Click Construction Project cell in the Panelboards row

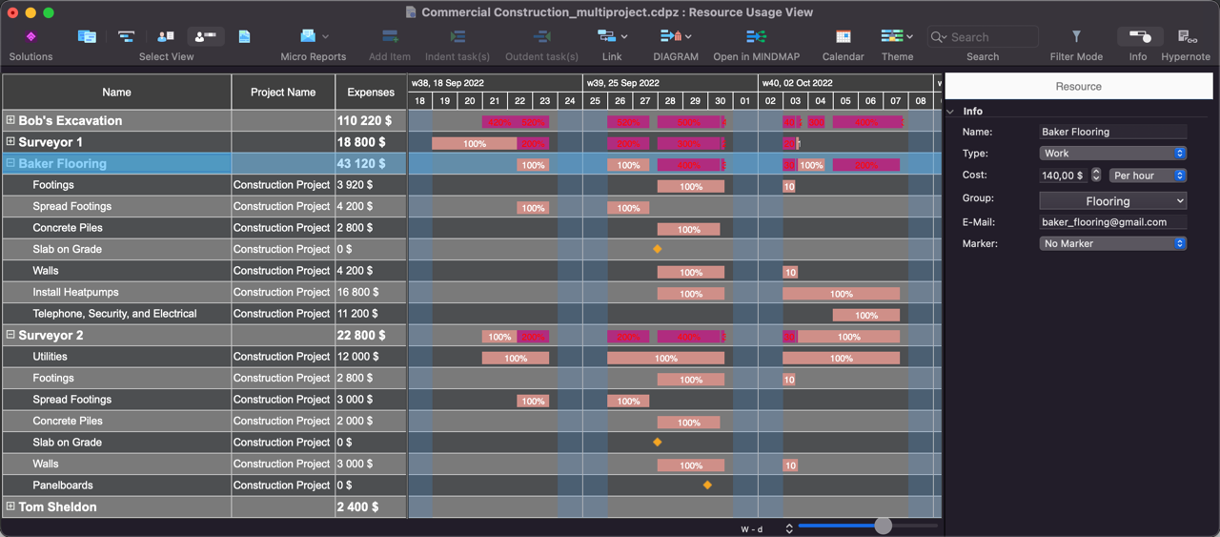click(x=283, y=485)
